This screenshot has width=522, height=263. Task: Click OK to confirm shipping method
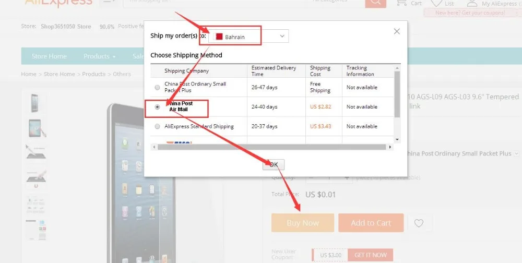[274, 164]
